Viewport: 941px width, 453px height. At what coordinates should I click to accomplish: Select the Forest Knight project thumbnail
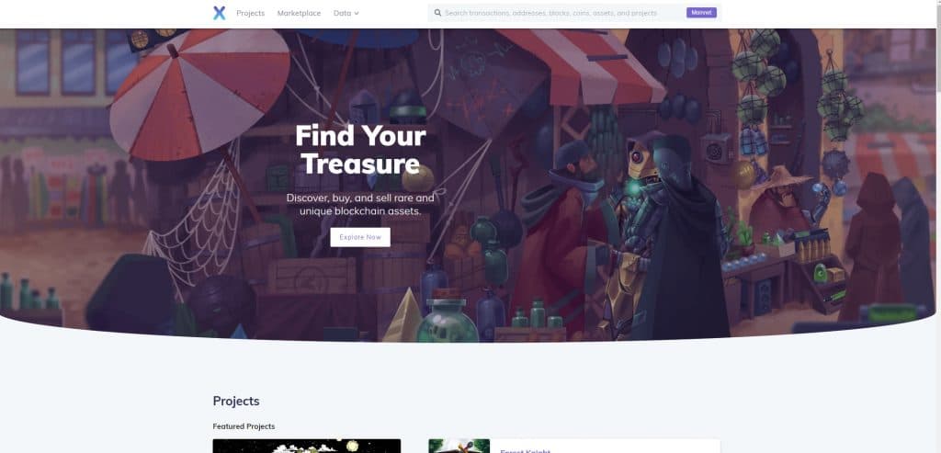coord(459,446)
